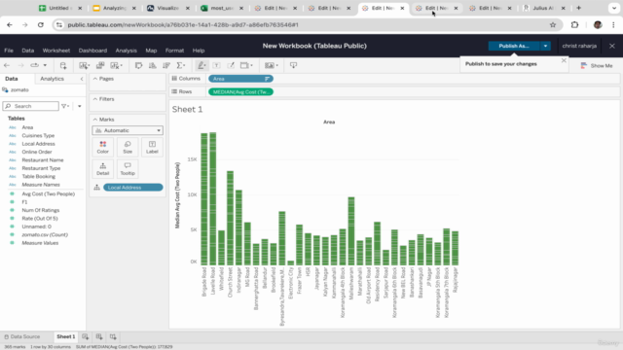Click the Download toolbar icon
Viewport: 623px width, 350px height.
(x=293, y=65)
